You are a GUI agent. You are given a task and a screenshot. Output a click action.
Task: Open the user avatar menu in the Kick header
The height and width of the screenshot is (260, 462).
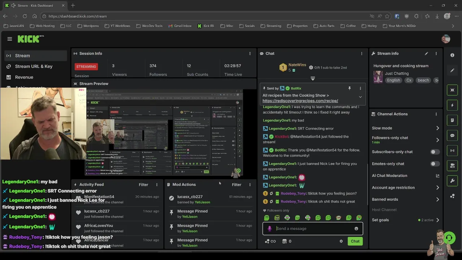click(x=446, y=39)
